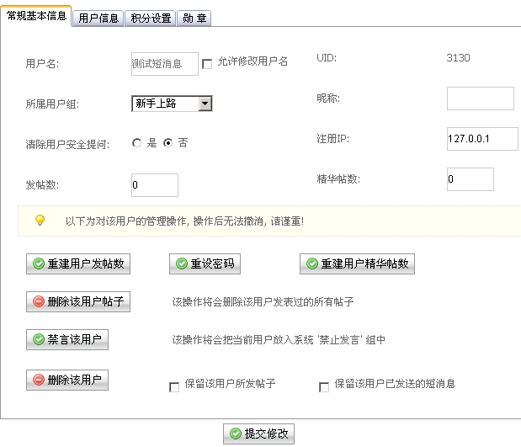The image size is (521, 447).
Task: Select the 勋章 tab
Action: point(194,18)
